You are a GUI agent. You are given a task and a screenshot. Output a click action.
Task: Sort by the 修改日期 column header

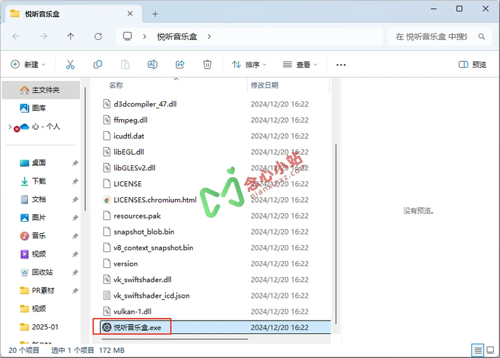click(265, 86)
